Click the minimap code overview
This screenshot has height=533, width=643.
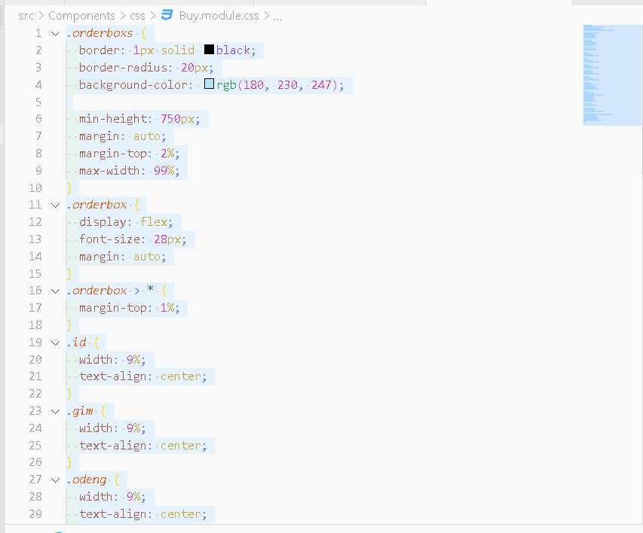pyautogui.click(x=612, y=75)
